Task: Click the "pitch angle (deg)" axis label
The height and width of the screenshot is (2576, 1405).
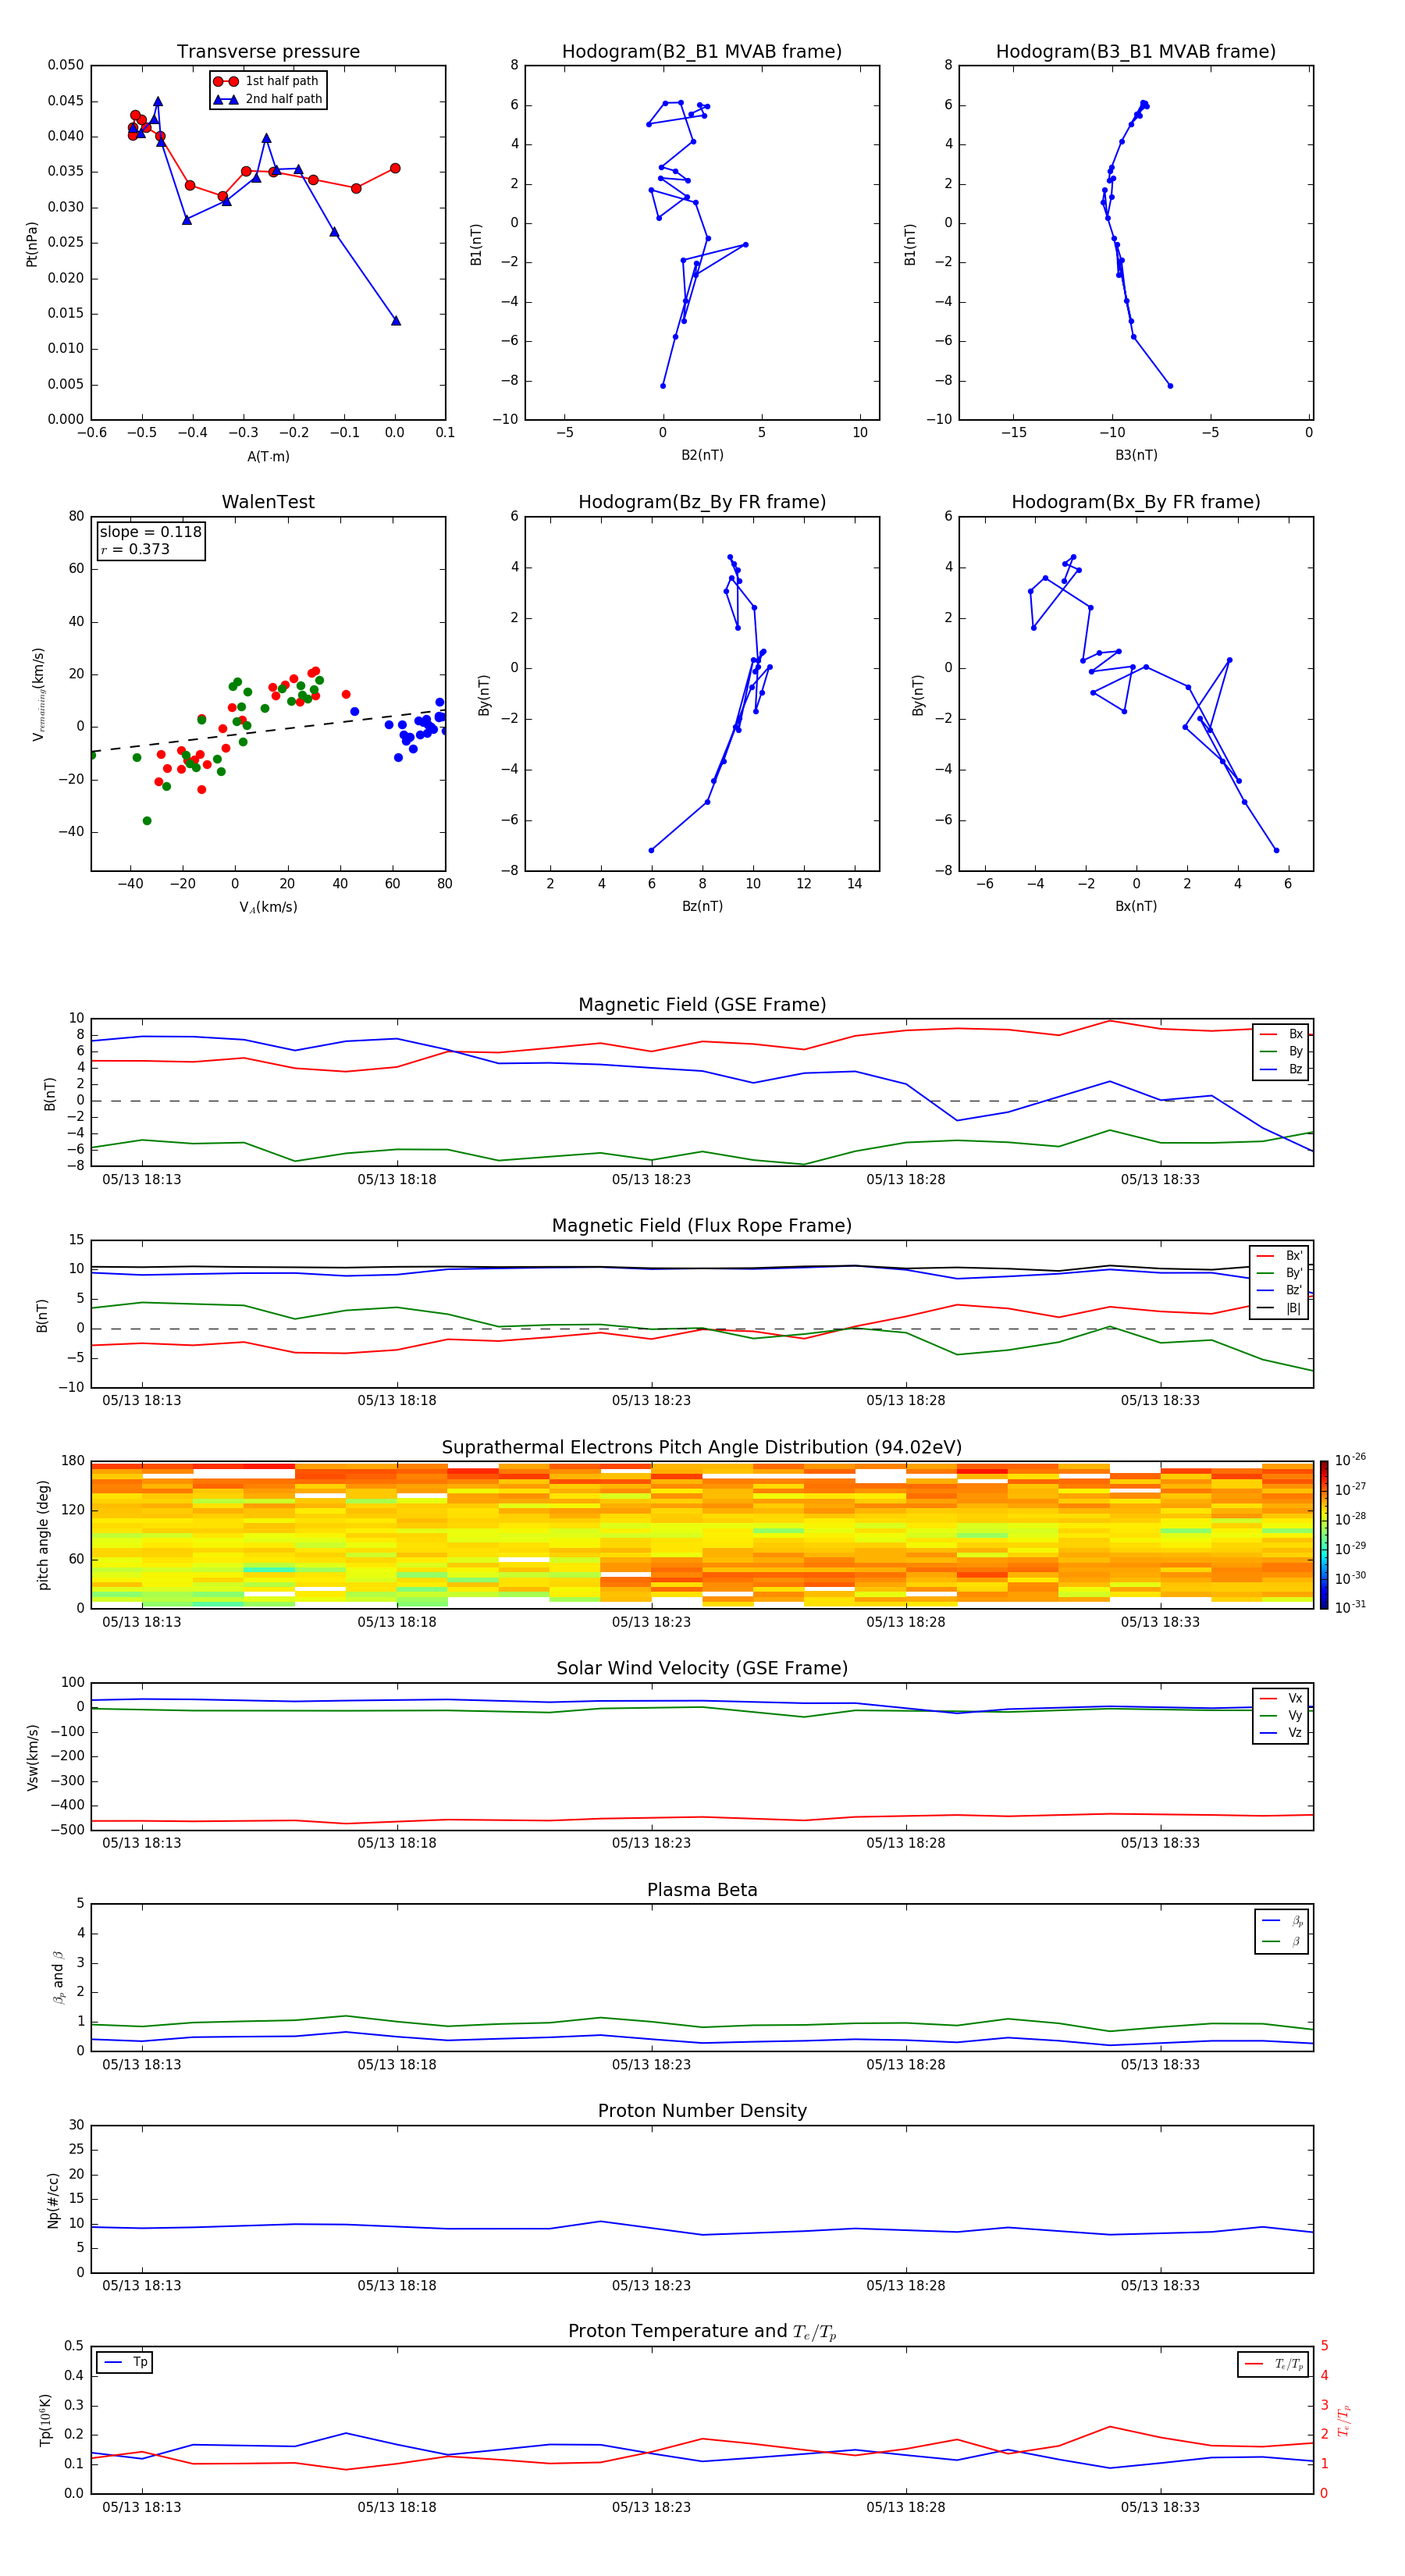Action: click(43, 1535)
